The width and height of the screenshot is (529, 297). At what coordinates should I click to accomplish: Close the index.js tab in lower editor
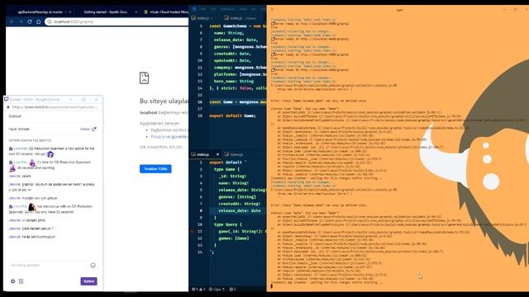(217, 154)
